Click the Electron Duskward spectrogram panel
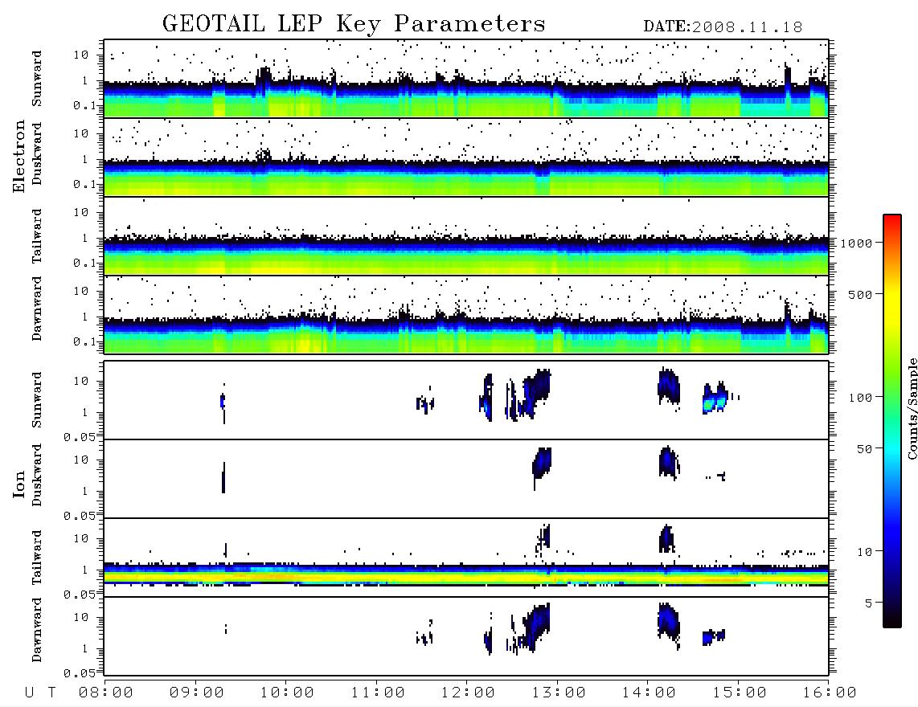 pyautogui.click(x=466, y=157)
